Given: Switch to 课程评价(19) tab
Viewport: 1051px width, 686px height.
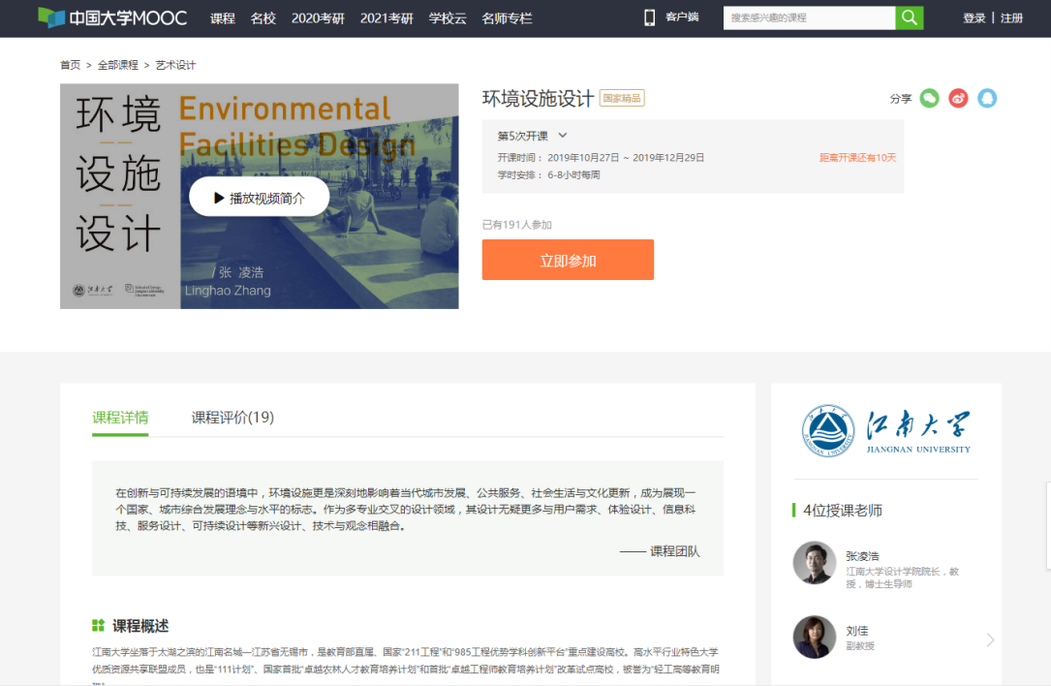Looking at the screenshot, I should tap(232, 418).
